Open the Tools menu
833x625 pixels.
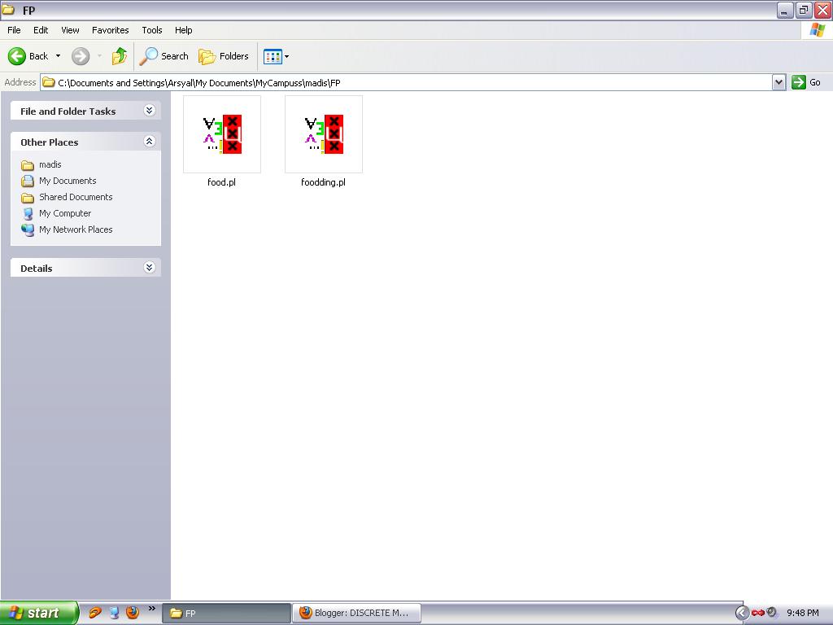coord(152,30)
